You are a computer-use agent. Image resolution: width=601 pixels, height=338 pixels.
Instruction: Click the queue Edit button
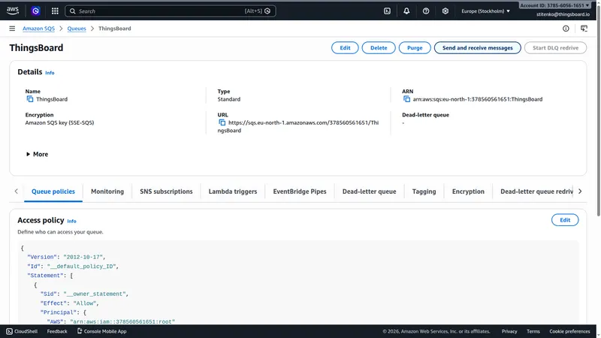coord(345,48)
